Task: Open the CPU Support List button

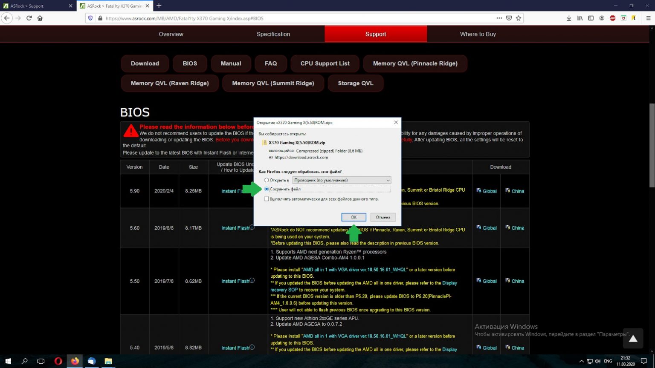Action: (x=325, y=63)
